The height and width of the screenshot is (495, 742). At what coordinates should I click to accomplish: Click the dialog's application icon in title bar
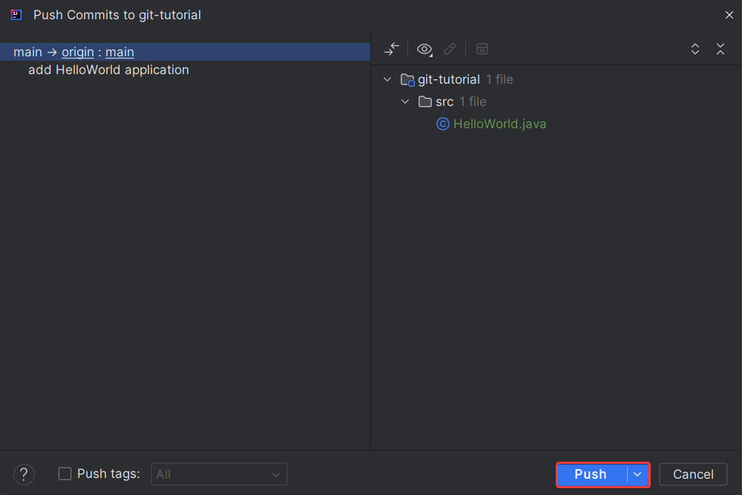tap(16, 14)
